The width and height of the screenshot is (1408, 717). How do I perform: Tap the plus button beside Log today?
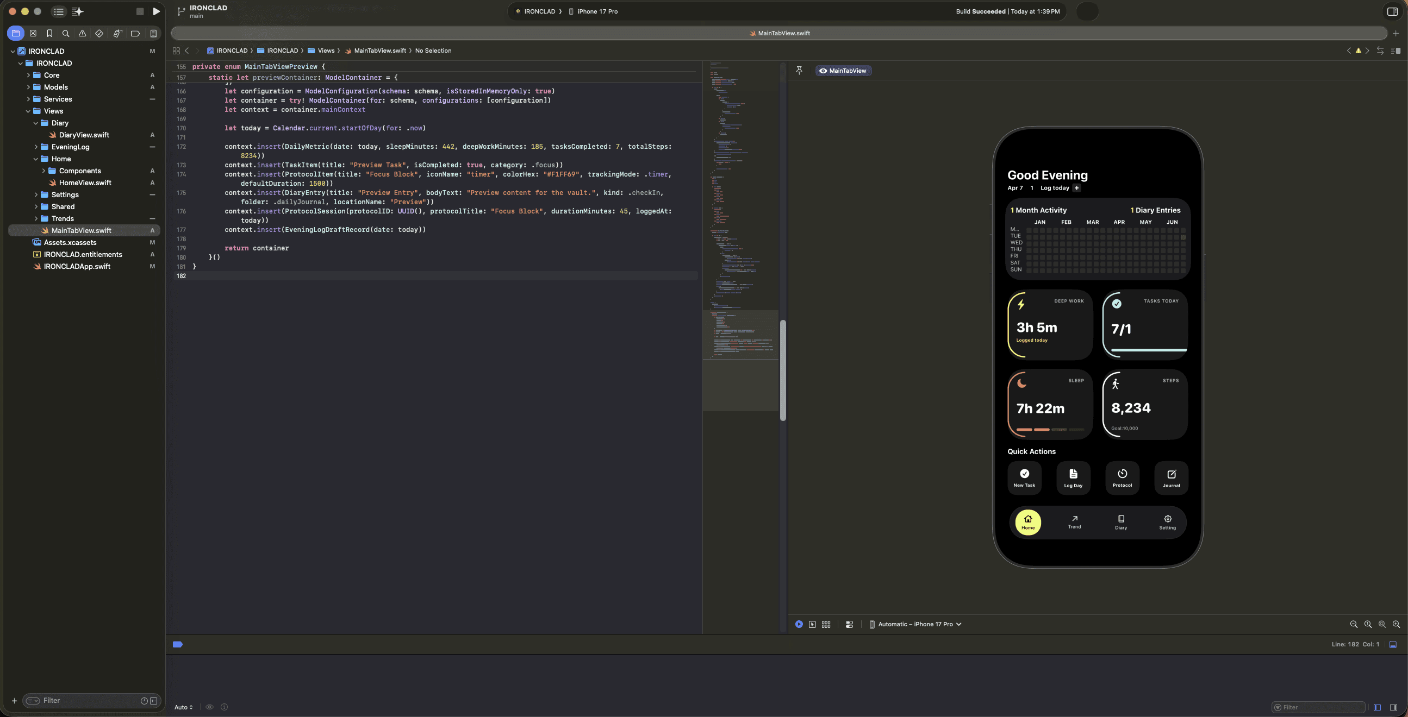coord(1076,188)
